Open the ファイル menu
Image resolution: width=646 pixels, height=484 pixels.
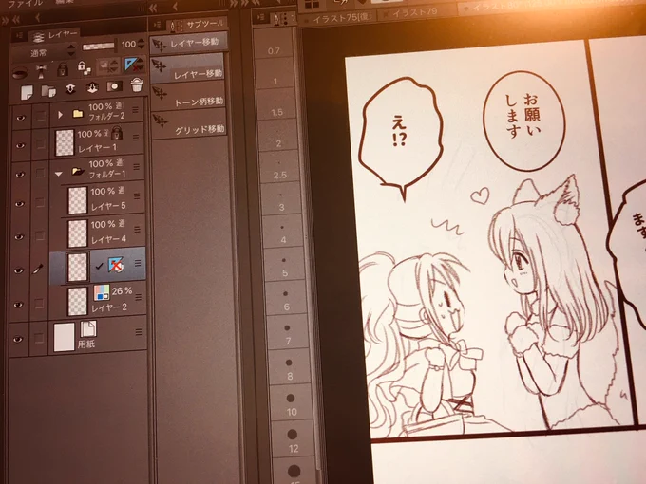(25, 4)
